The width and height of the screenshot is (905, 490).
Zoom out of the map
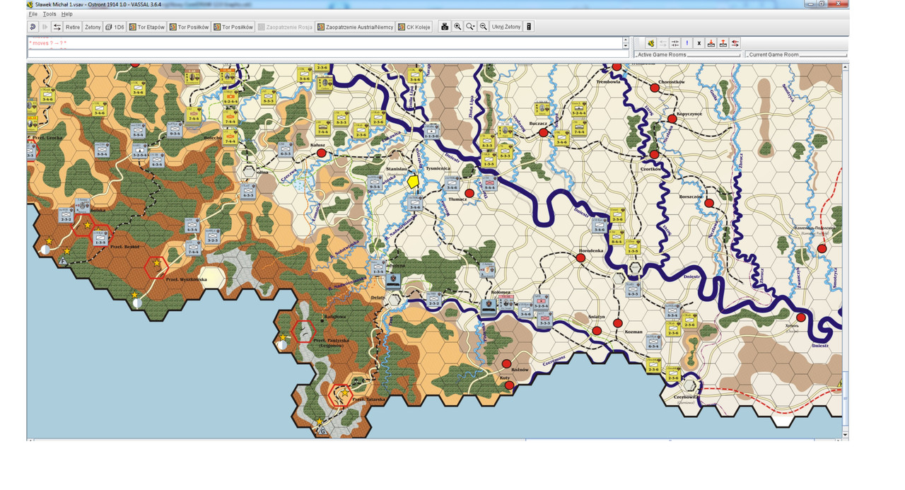[x=483, y=27]
